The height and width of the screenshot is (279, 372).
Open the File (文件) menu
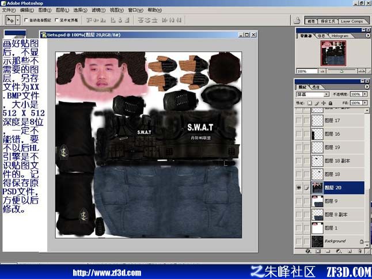click(x=9, y=10)
